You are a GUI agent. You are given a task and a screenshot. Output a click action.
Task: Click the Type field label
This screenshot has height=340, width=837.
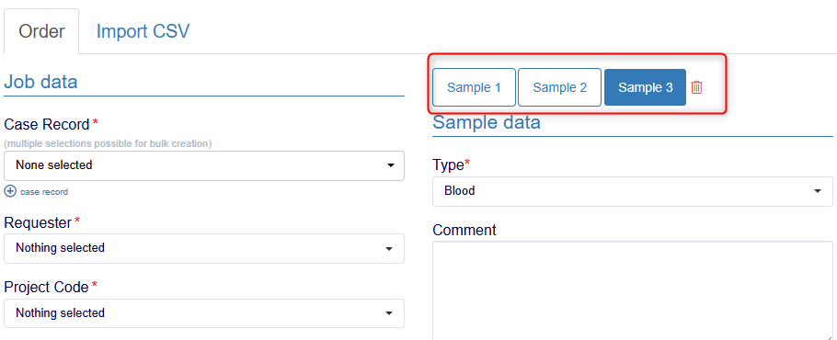click(x=449, y=165)
